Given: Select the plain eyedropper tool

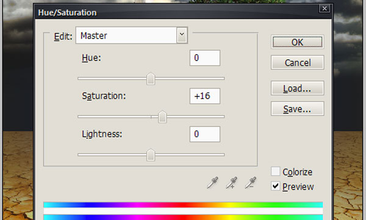Looking at the screenshot, I should [x=212, y=183].
